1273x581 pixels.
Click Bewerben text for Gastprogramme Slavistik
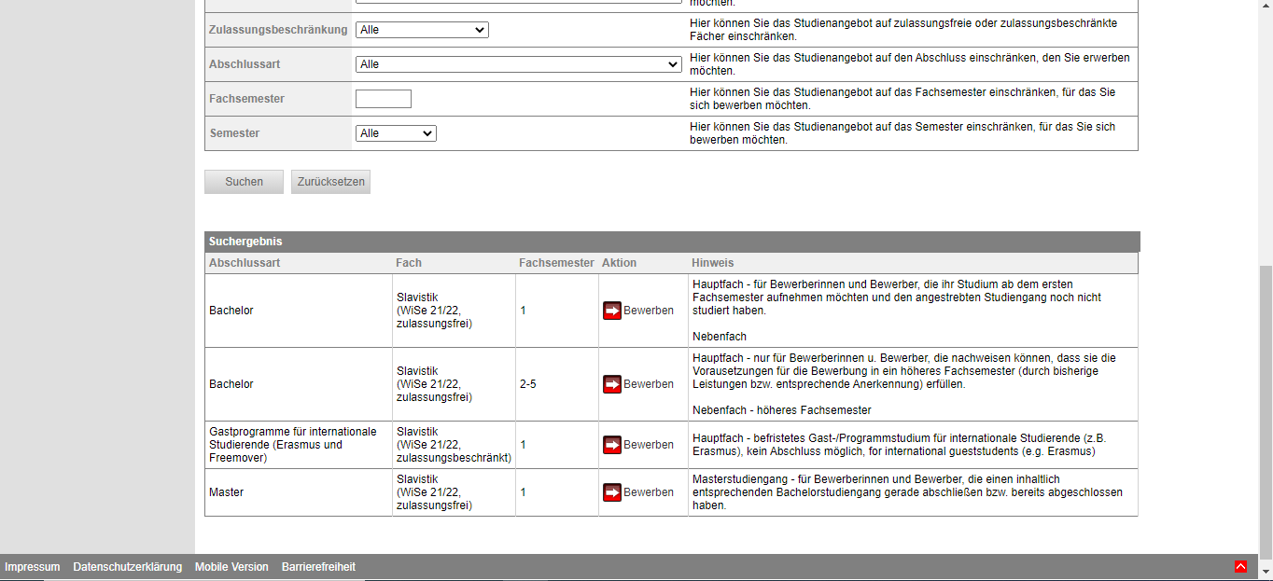649,445
